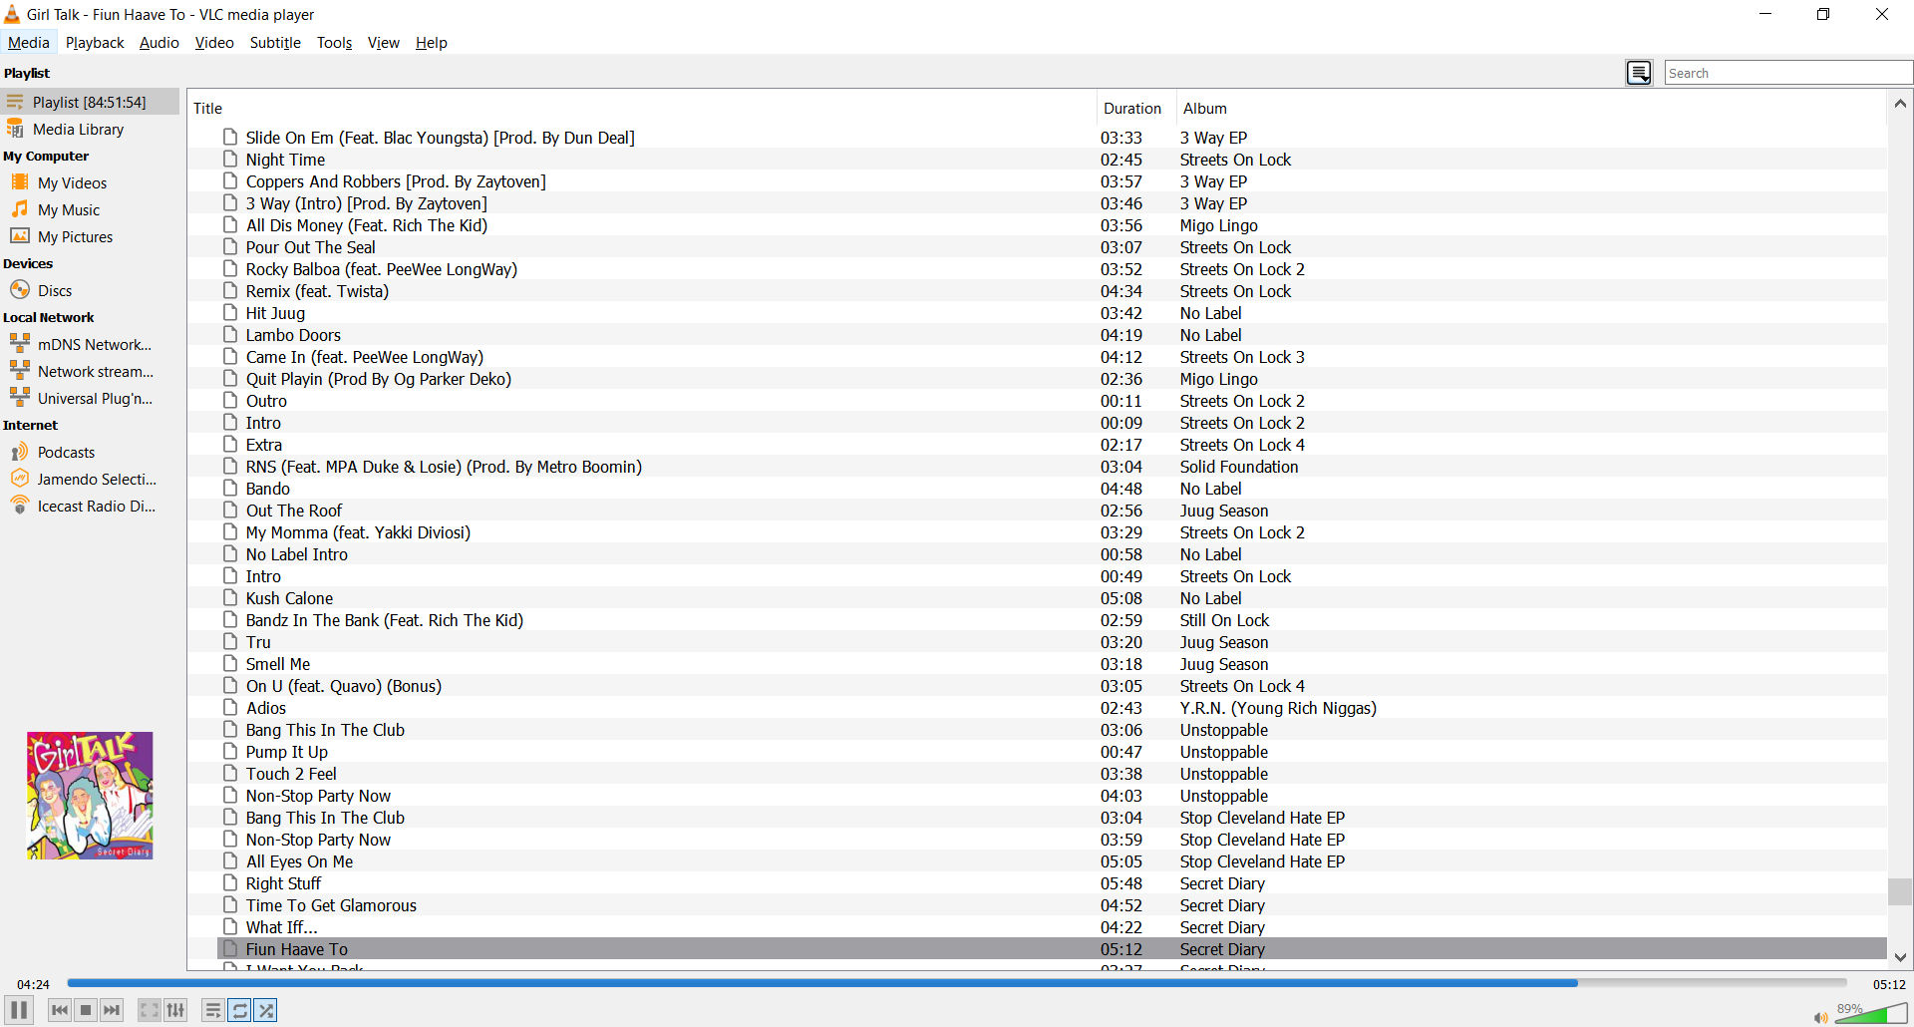Select Playlist in the sidebar
Image resolution: width=1914 pixels, height=1027 pixels.
coord(90,102)
